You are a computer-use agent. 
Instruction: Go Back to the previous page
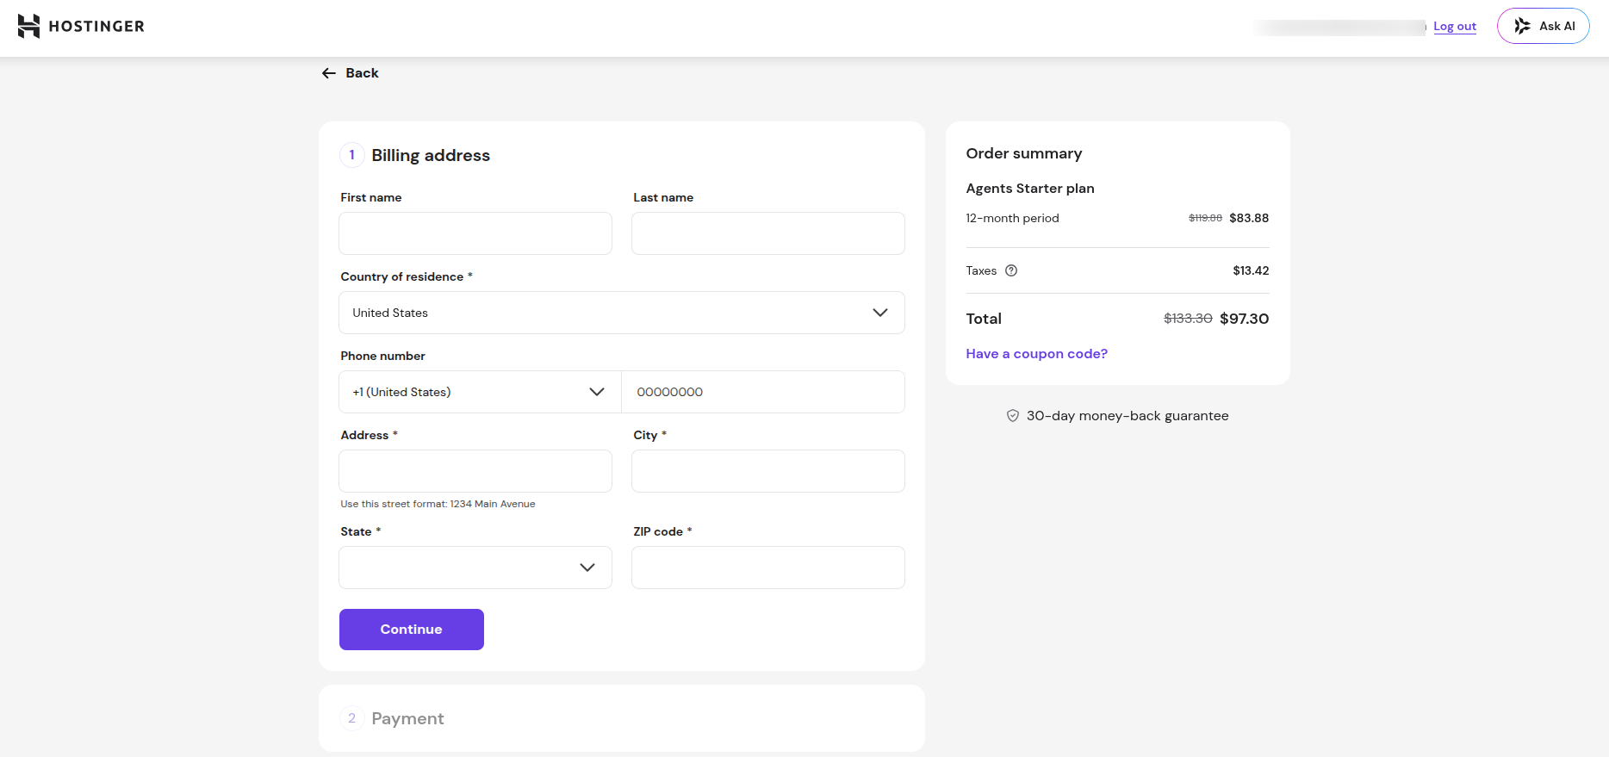pyautogui.click(x=351, y=73)
